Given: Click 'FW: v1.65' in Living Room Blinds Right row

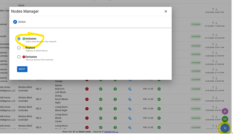Looking at the screenshot, I should click(148, 109).
